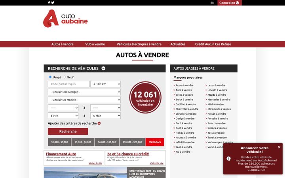The height and width of the screenshot is (178, 285).
Task: Open Chevrolet à vendre link
Action: tap(187, 109)
